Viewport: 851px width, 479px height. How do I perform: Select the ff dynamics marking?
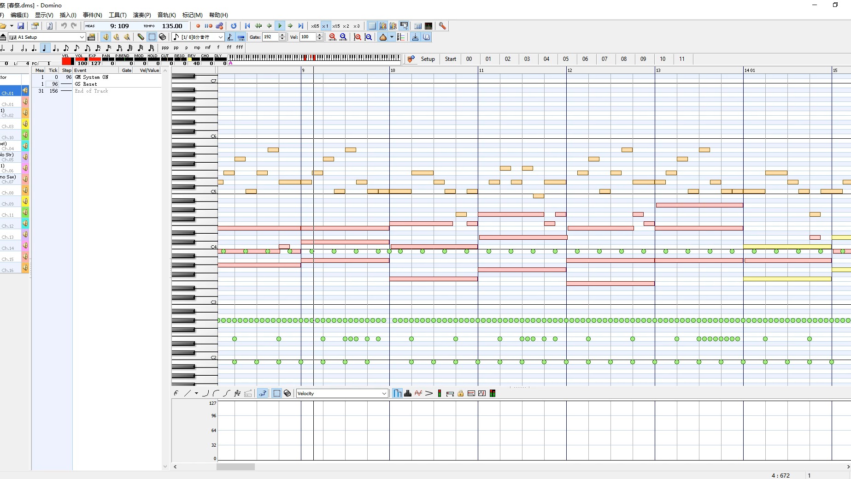[229, 47]
